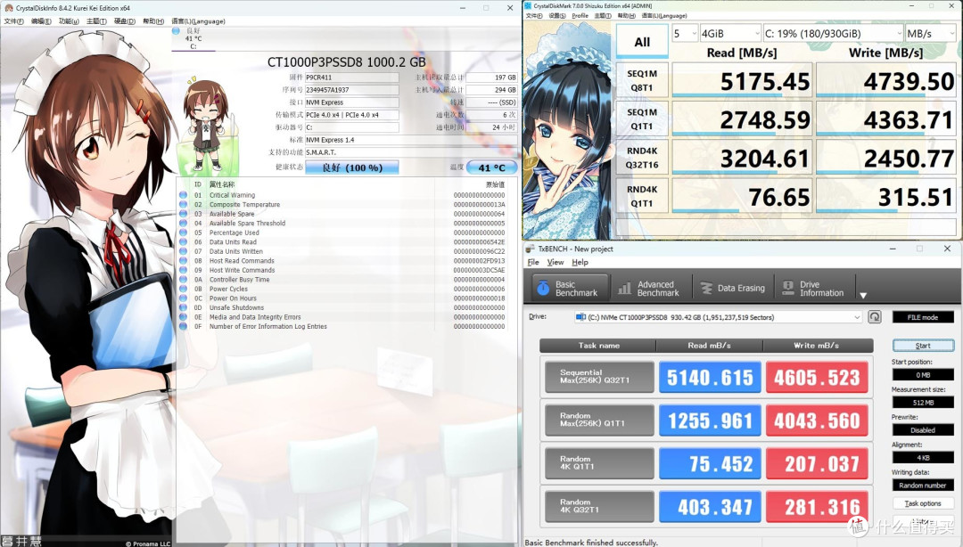Viewport: 963px width, 547px height.
Task: Click the Sequential Max(256K) Q32T1 task button
Action: tap(599, 377)
